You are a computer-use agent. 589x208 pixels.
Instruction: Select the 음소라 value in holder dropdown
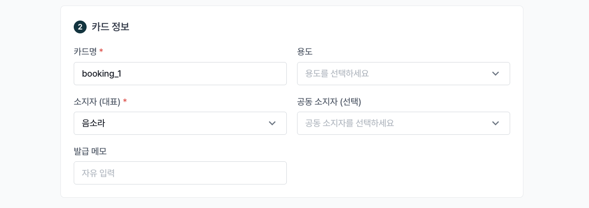click(93, 123)
